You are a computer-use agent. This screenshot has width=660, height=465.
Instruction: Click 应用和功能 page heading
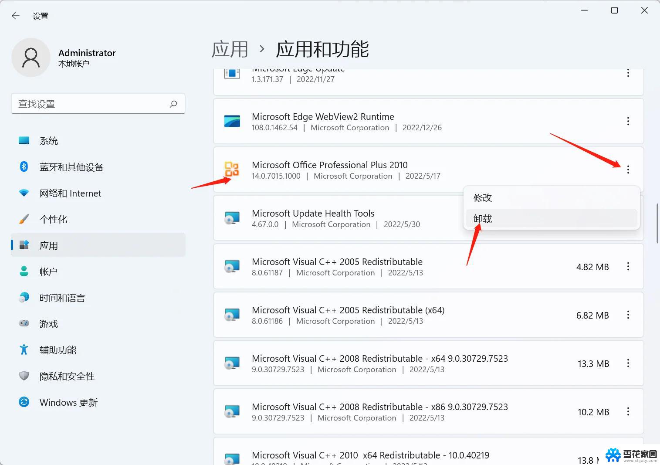tap(322, 49)
